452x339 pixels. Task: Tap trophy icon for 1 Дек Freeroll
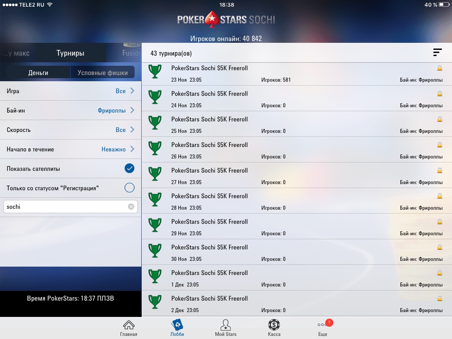point(155,277)
